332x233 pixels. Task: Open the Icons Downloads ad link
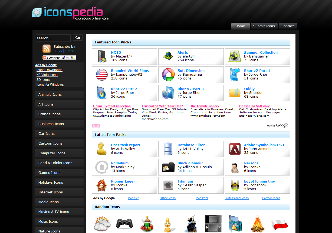(50, 70)
